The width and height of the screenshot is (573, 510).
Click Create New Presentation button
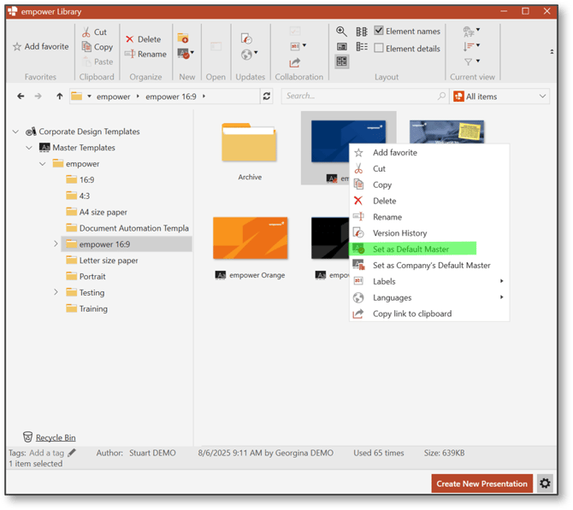click(481, 484)
